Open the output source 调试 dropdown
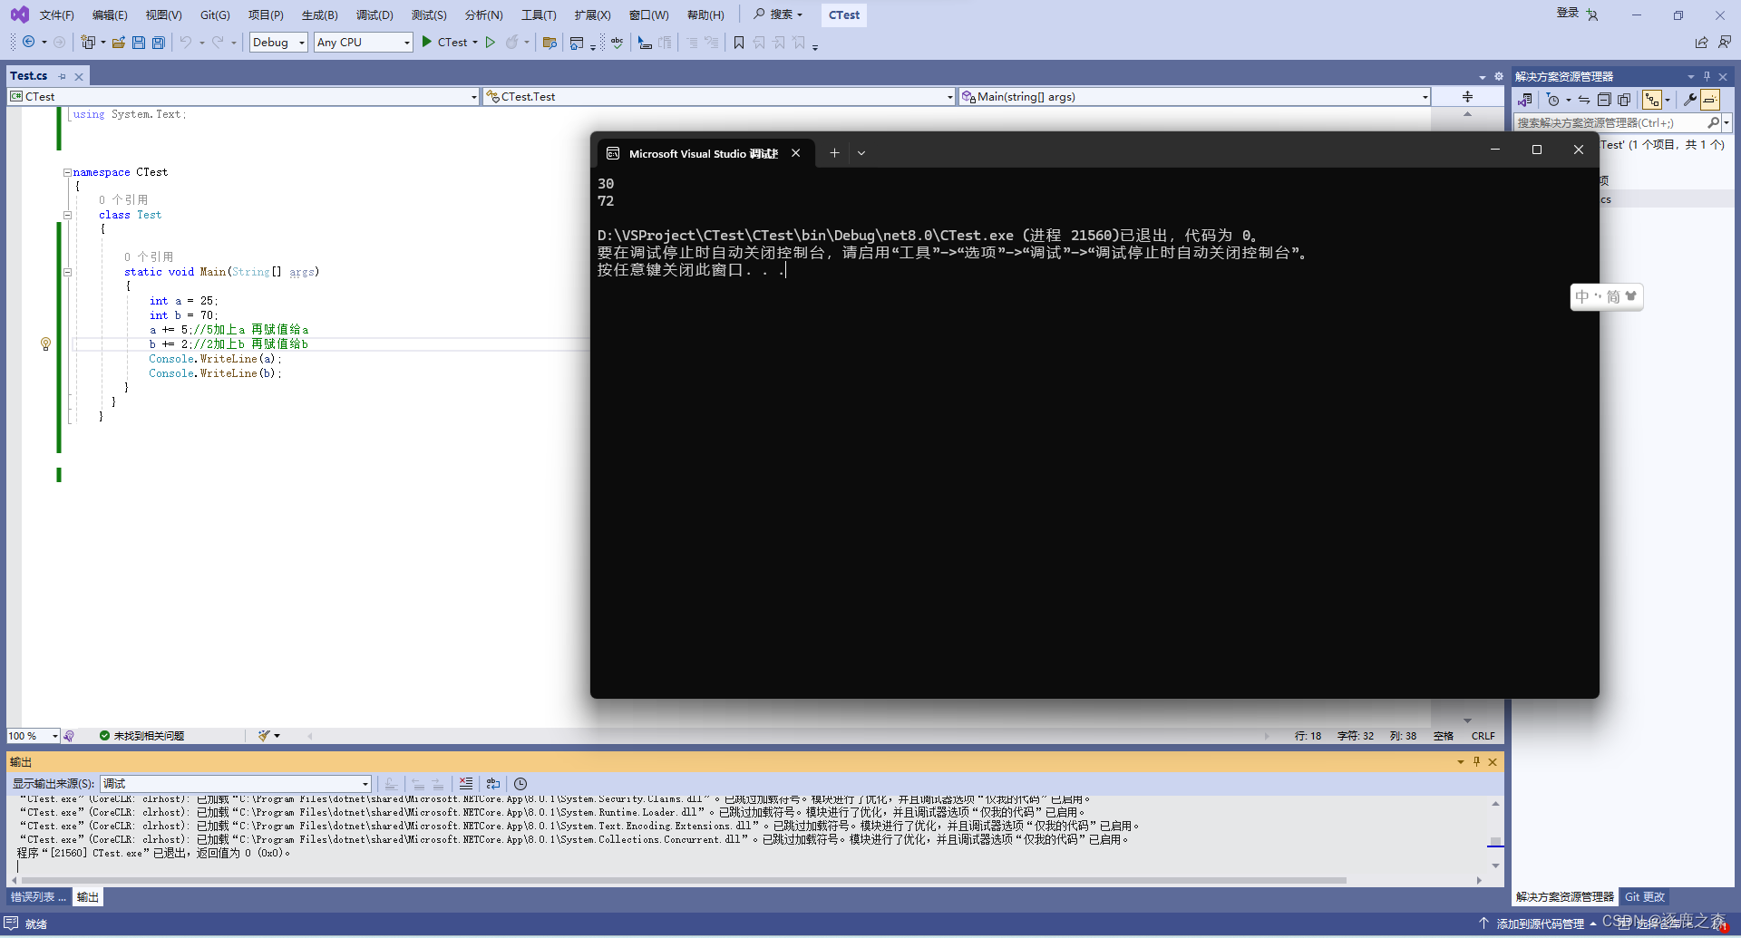The height and width of the screenshot is (938, 1741). (x=236, y=783)
